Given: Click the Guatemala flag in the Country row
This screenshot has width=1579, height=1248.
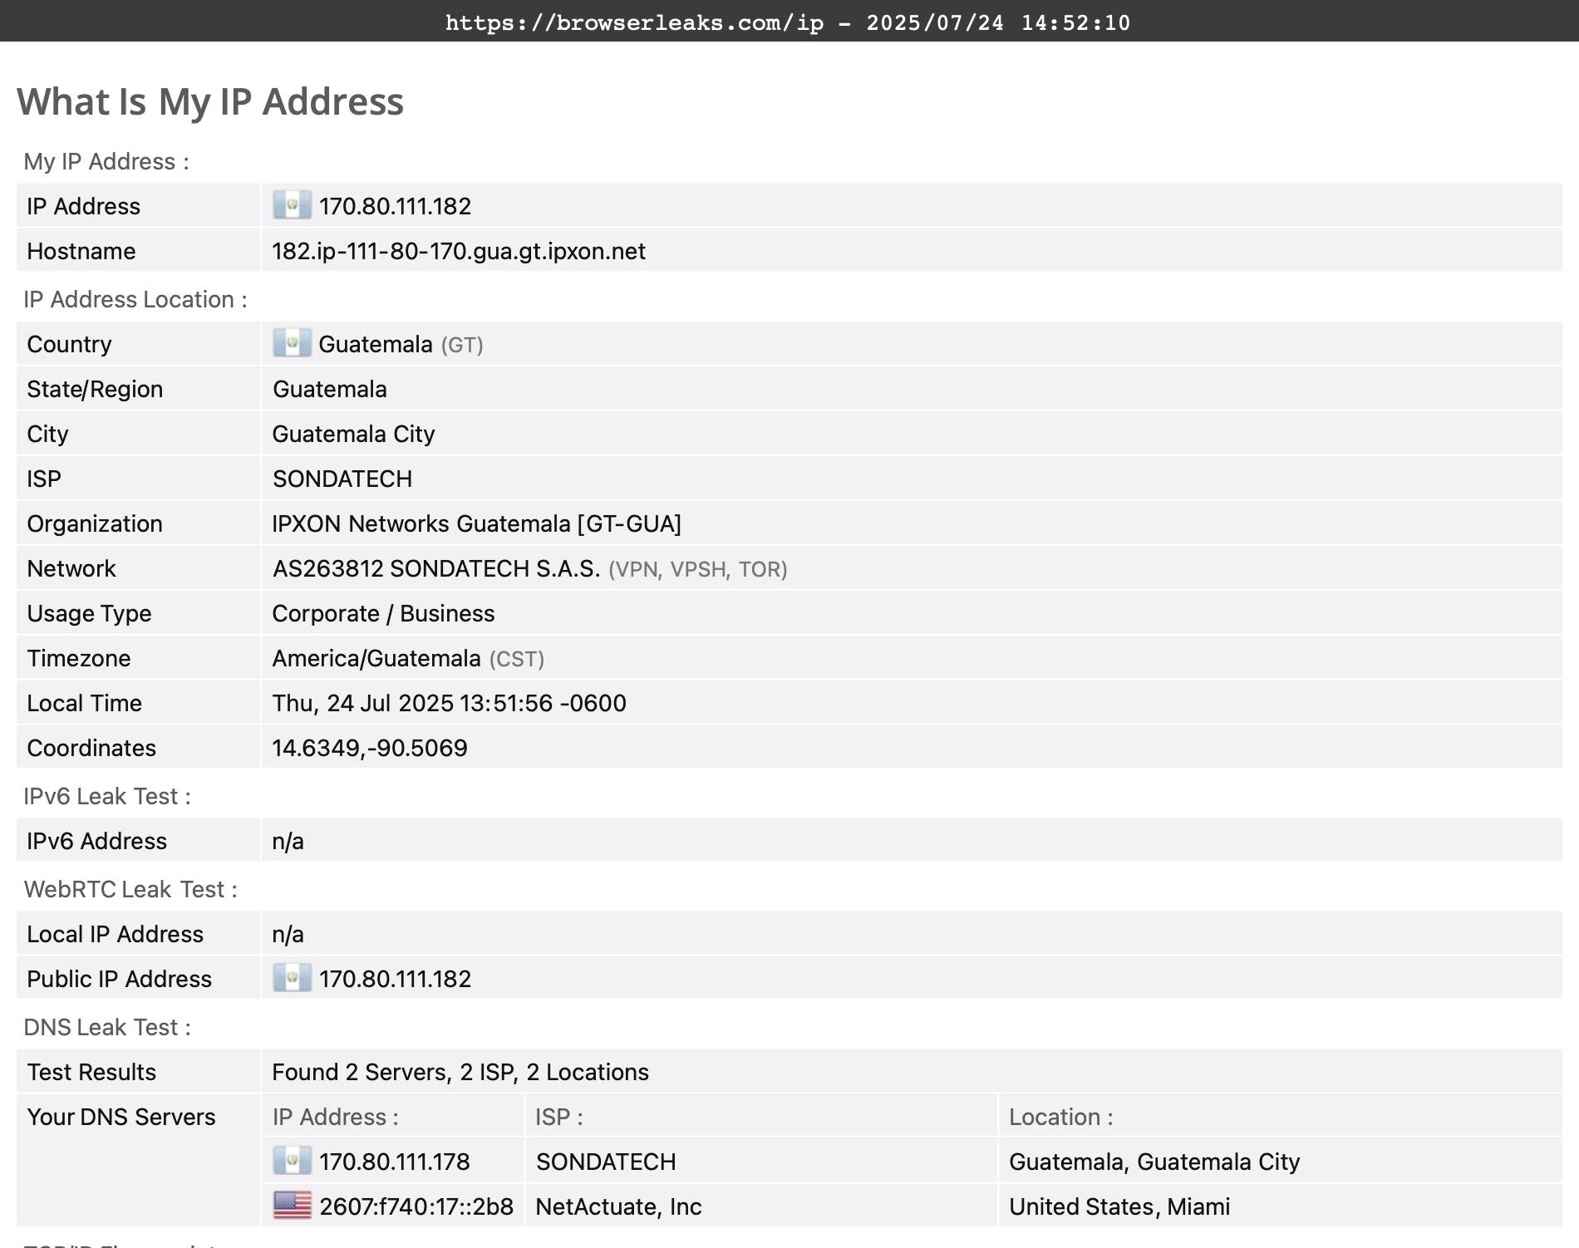Looking at the screenshot, I should 292,343.
